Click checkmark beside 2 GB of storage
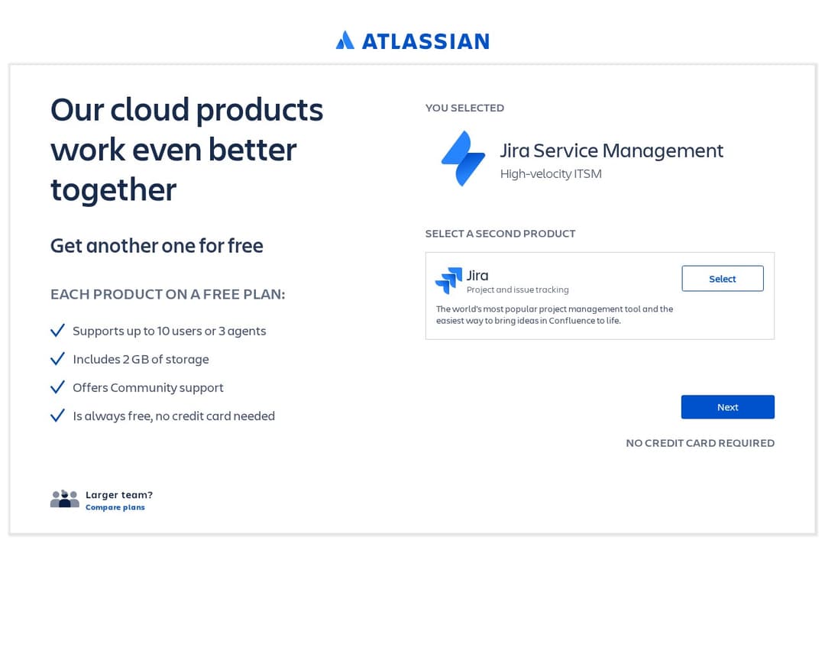The width and height of the screenshot is (825, 660). (57, 359)
